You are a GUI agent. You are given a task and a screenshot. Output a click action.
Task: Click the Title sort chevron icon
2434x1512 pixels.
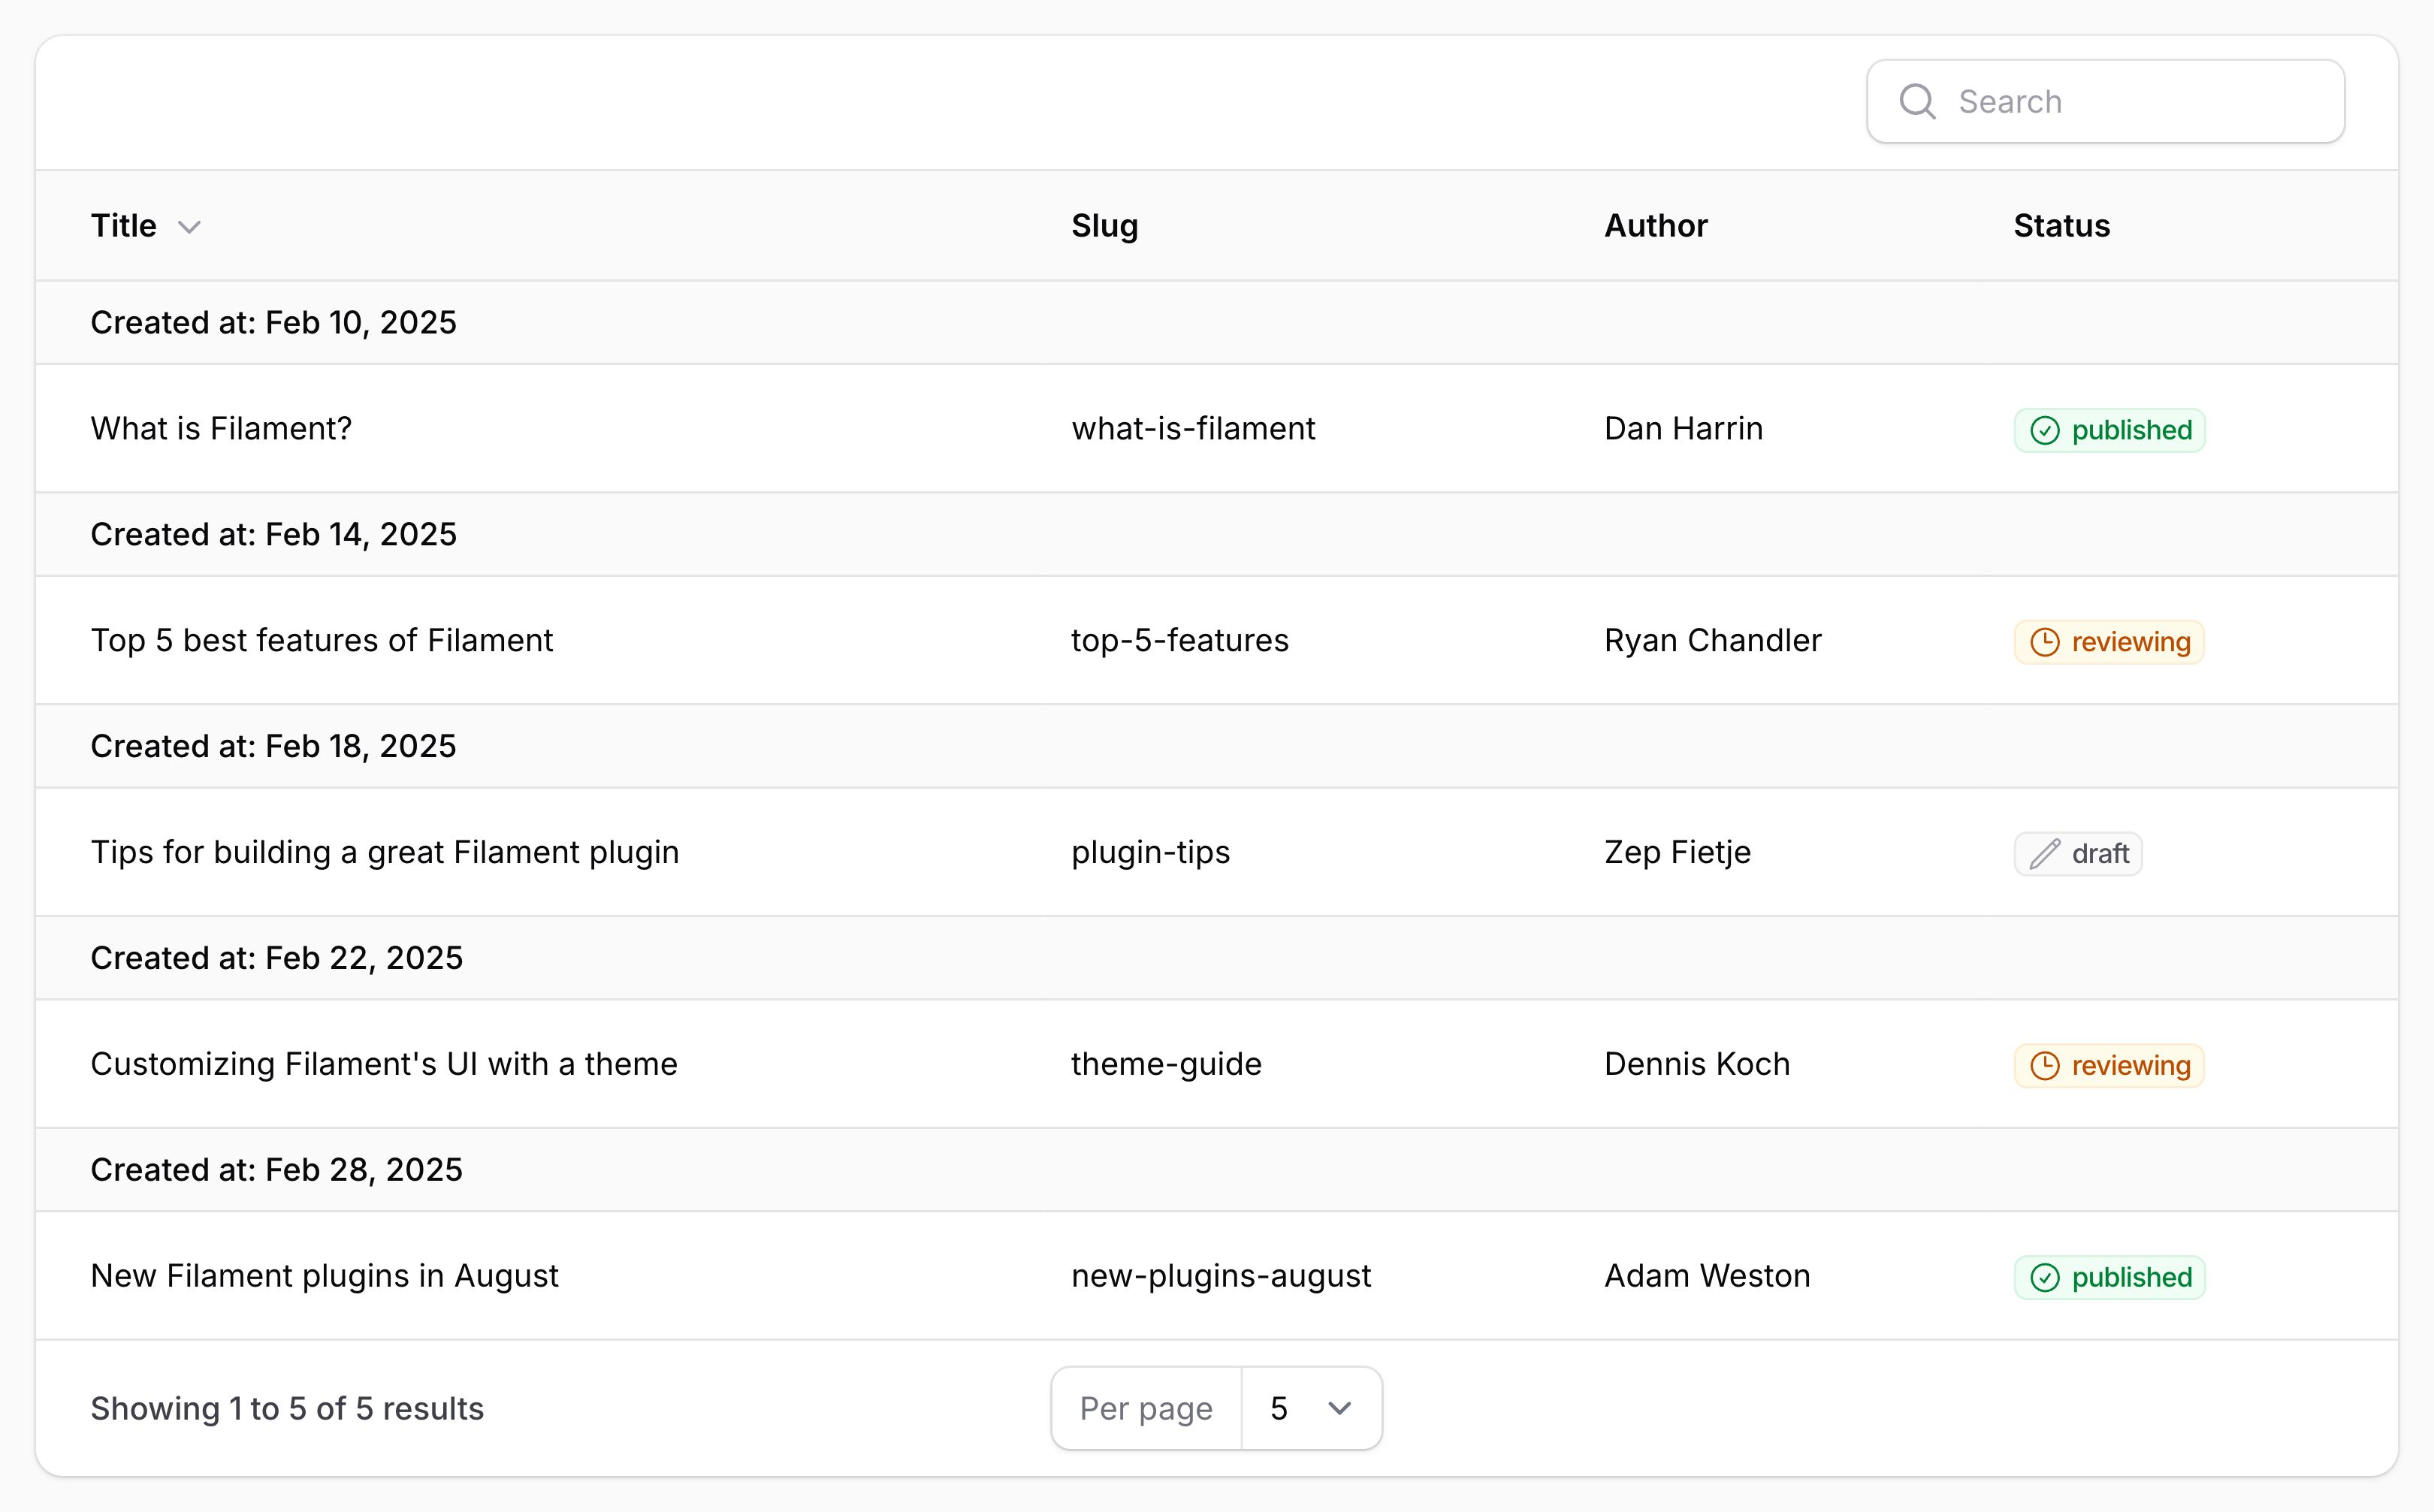pyautogui.click(x=189, y=227)
